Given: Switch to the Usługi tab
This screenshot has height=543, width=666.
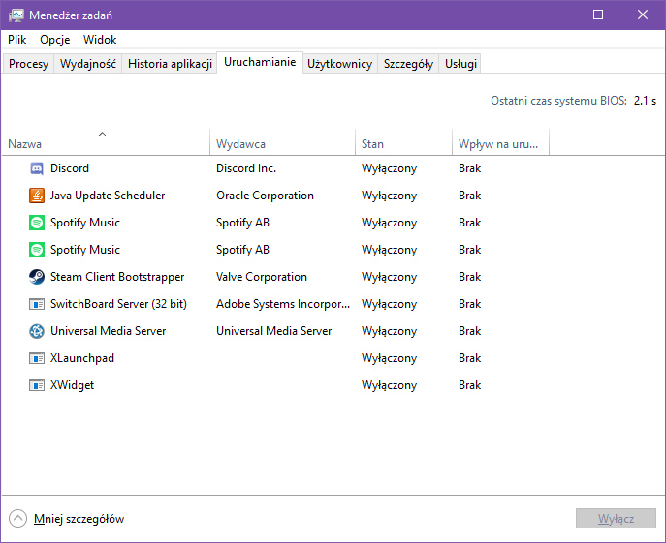Looking at the screenshot, I should click(x=460, y=64).
